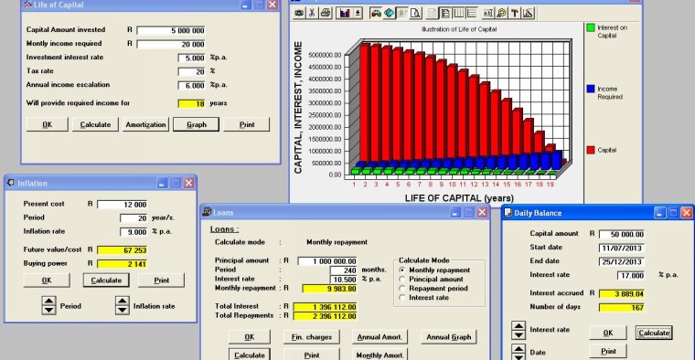Click the camera copy icon in chart toolbar
Screen dimensions: 695x360
point(299,13)
